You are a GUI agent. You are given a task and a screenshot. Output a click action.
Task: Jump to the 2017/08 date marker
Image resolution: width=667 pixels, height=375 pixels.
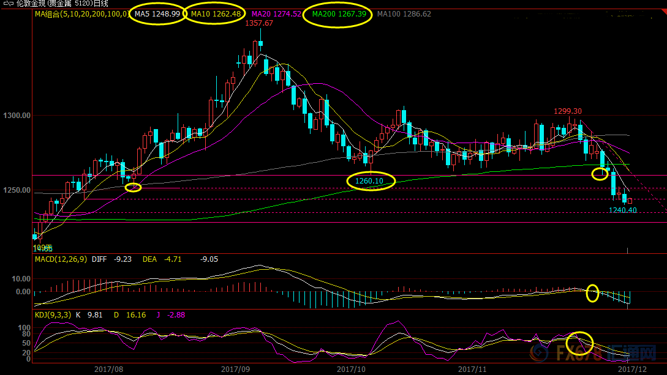click(x=109, y=369)
